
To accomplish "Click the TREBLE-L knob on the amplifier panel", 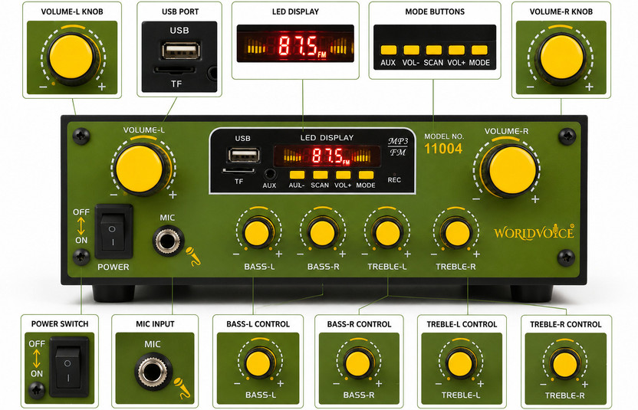I will [x=387, y=233].
